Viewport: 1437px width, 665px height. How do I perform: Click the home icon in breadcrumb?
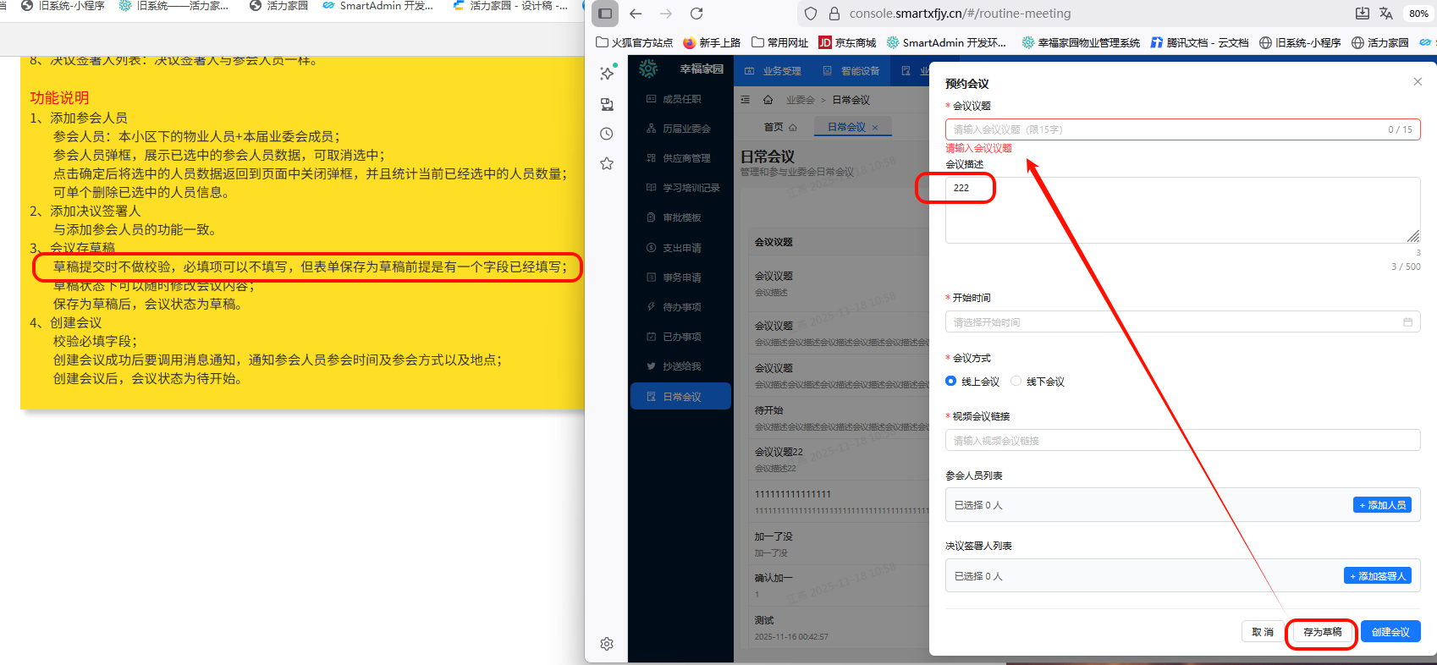click(x=768, y=100)
